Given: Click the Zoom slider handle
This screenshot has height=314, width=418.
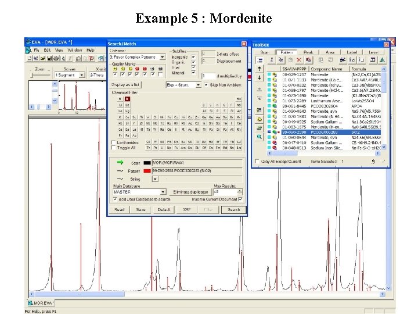Looking at the screenshot, I should [33, 76].
